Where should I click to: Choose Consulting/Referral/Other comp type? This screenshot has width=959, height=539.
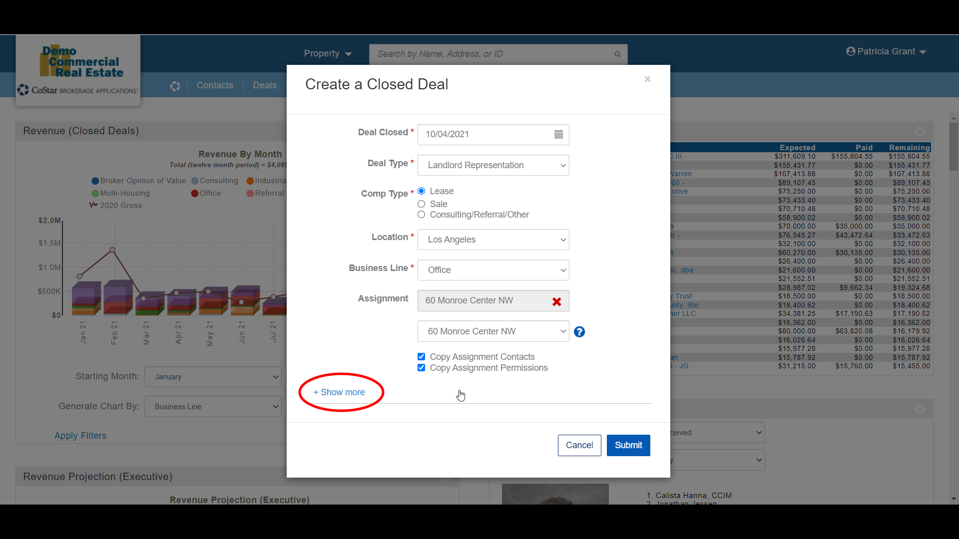(x=422, y=215)
